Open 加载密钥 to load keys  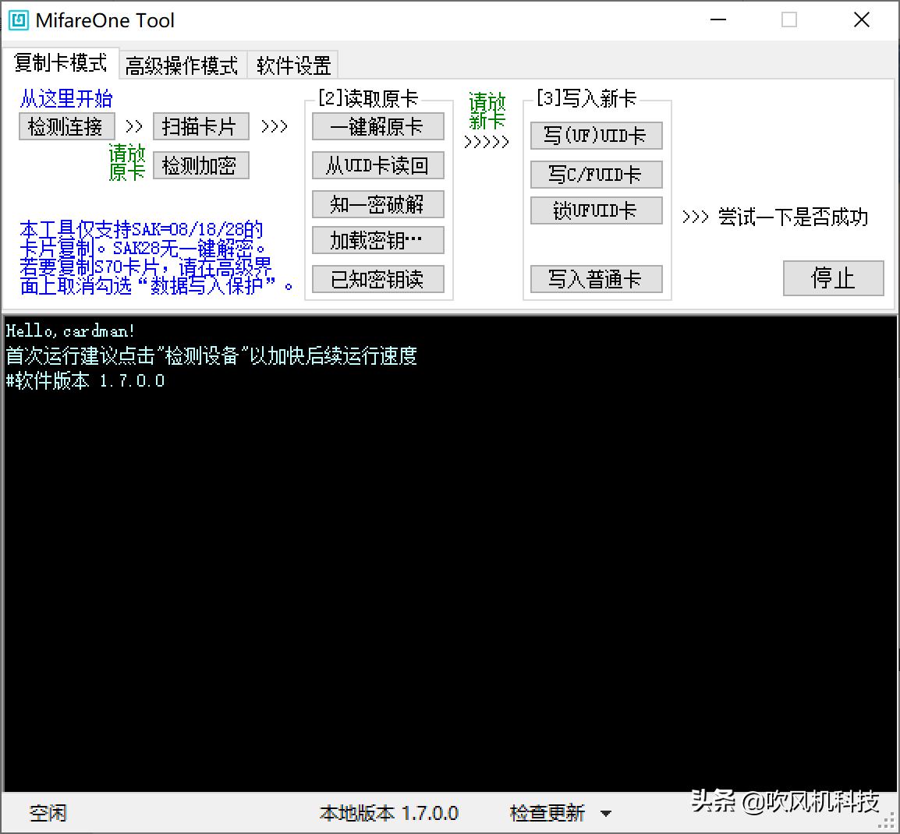pyautogui.click(x=377, y=240)
